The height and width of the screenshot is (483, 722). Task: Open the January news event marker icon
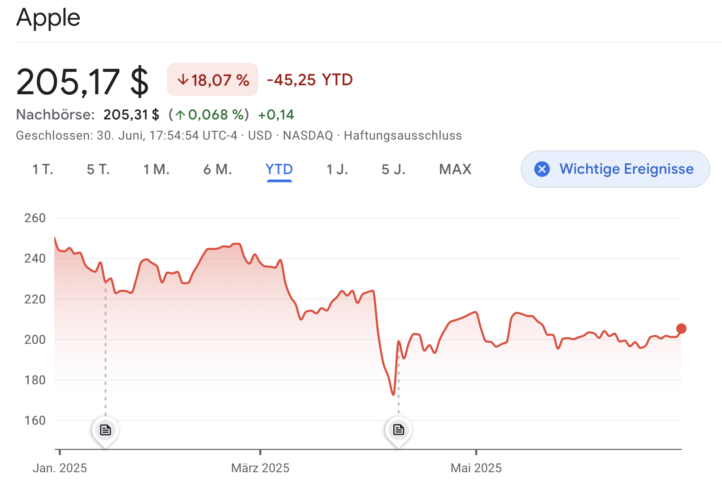105,430
